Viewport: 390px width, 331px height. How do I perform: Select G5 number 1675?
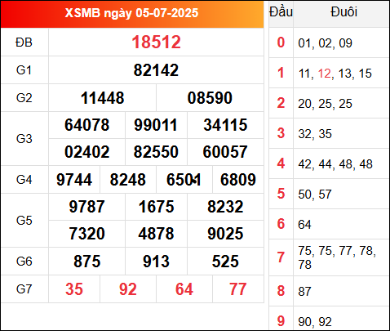pos(156,207)
